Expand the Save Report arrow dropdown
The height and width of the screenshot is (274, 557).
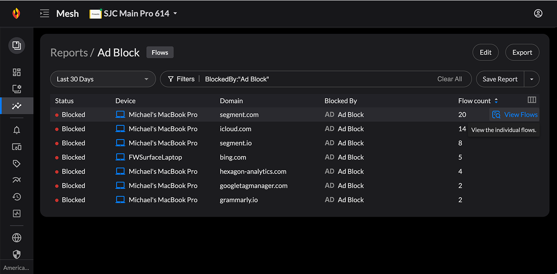[x=531, y=79]
